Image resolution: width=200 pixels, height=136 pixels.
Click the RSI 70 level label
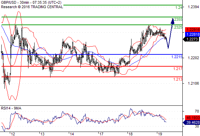[197, 111]
